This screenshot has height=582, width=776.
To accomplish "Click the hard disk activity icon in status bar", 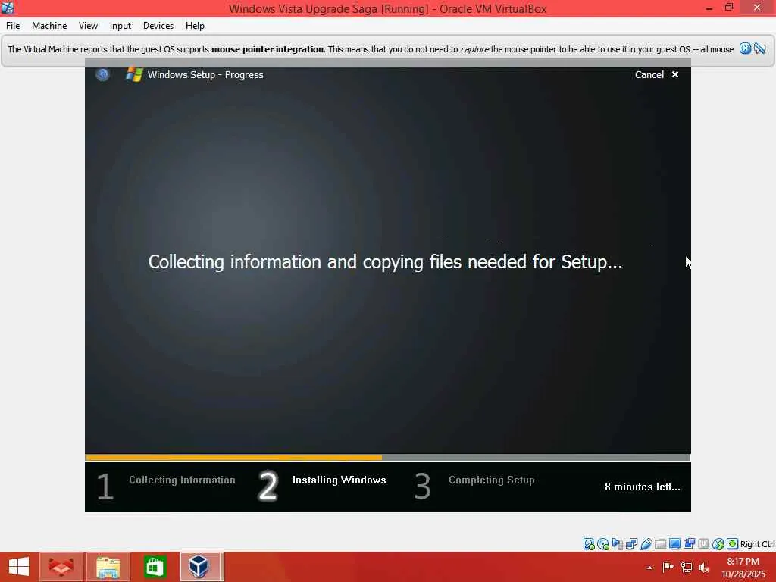I will [588, 544].
